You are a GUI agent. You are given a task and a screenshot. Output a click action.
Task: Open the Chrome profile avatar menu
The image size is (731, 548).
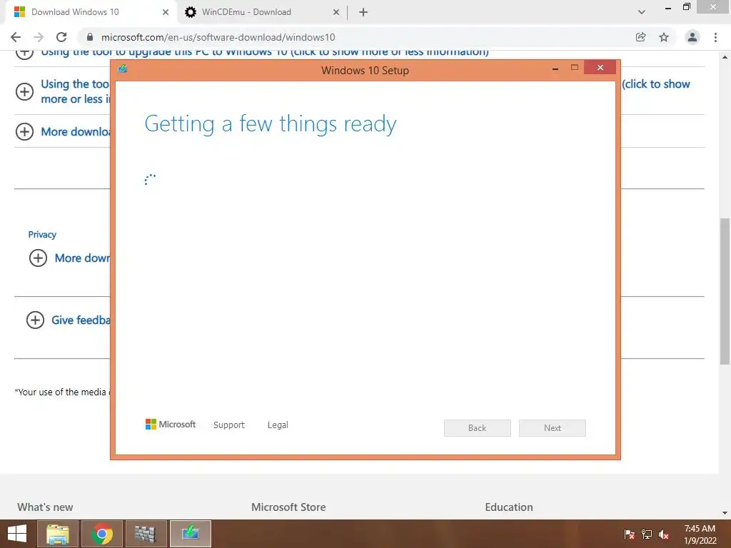coord(692,37)
